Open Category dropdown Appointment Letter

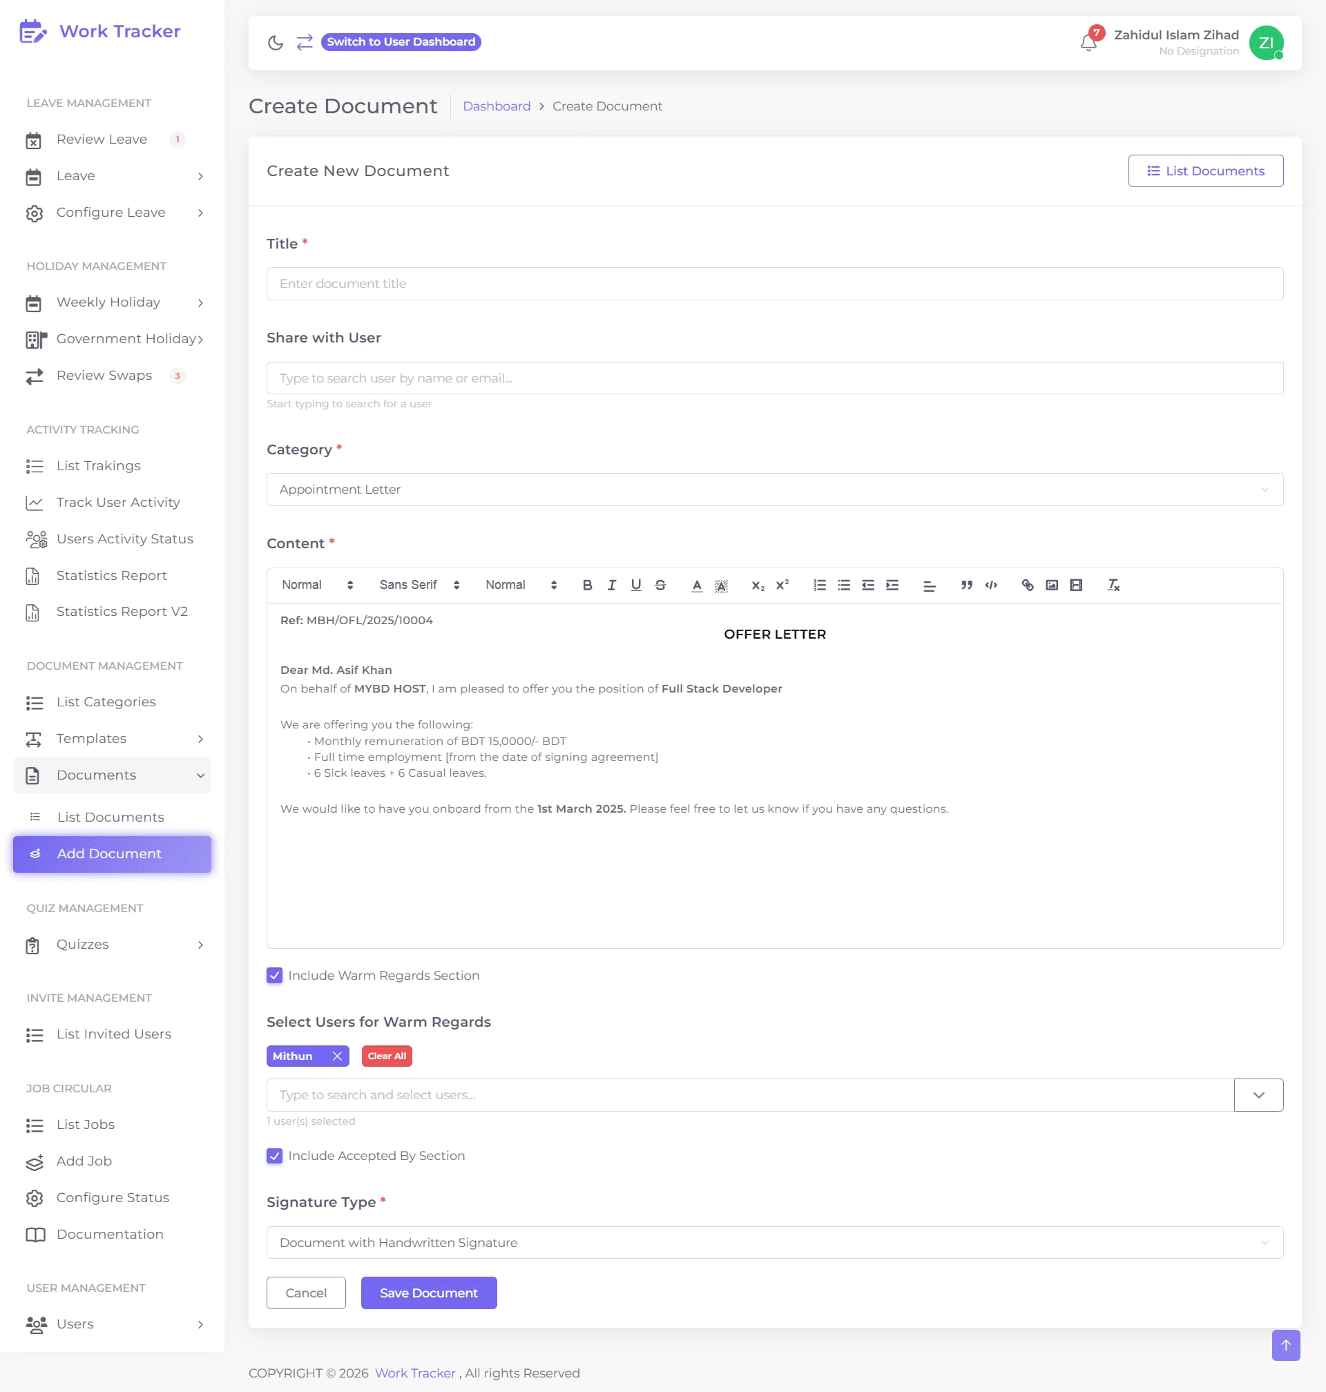coord(775,489)
